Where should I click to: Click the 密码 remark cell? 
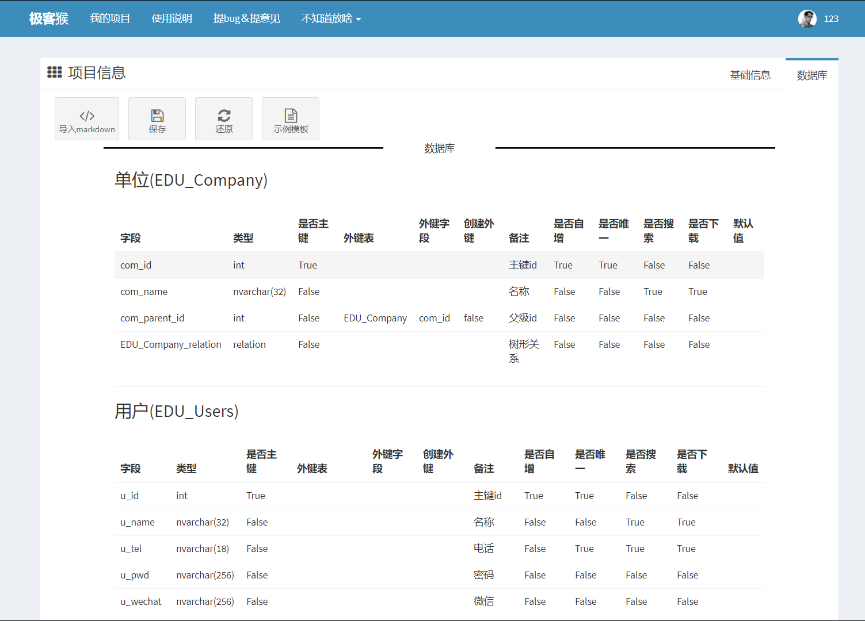coord(483,575)
